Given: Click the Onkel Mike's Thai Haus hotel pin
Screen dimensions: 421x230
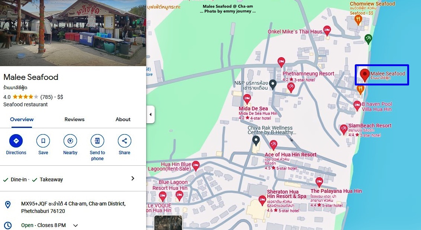Looking at the screenshot, I should (x=327, y=30).
